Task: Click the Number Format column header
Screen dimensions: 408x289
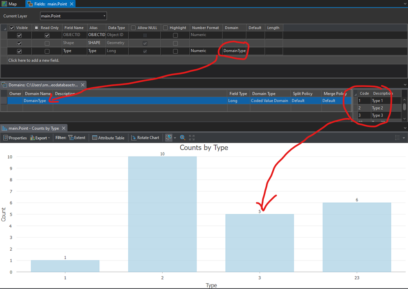Action: (x=206, y=28)
